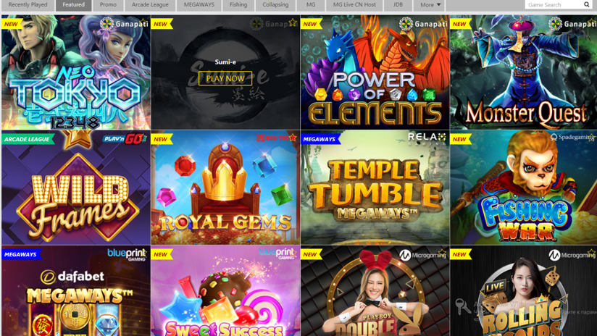Expand the More categories dropdown

click(x=430, y=5)
